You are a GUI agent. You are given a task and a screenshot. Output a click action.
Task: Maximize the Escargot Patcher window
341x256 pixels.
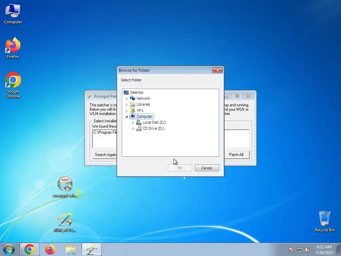coord(237,96)
